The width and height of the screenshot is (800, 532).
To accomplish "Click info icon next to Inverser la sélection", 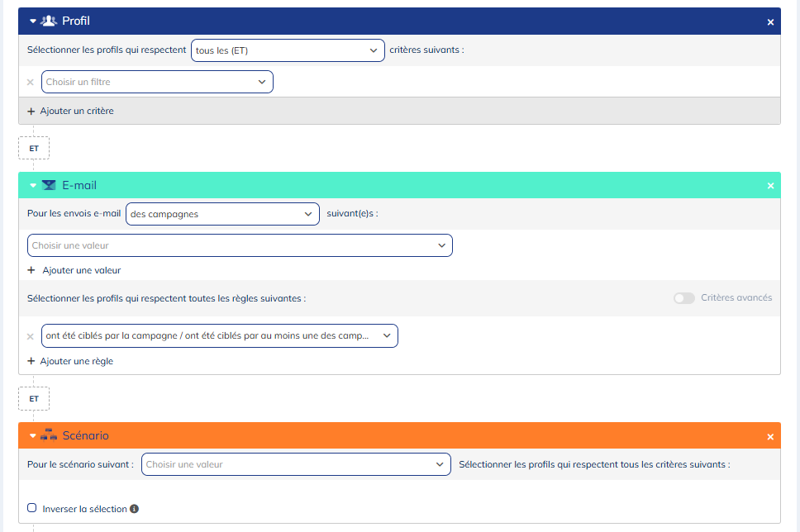I will coord(135,509).
